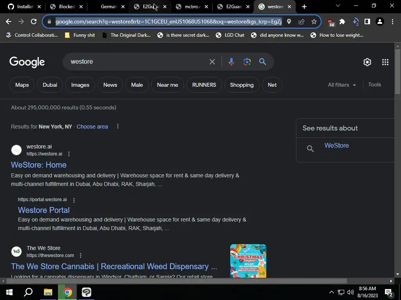This screenshot has height=300, width=401.
Task: Open a new tab with the plus button
Action: click(304, 7)
